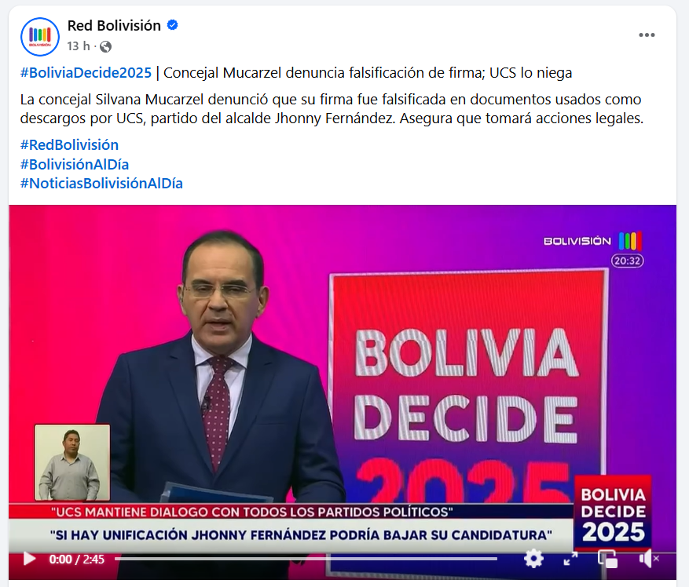Click the verified badge next to Red Bolivisión

coord(173,25)
